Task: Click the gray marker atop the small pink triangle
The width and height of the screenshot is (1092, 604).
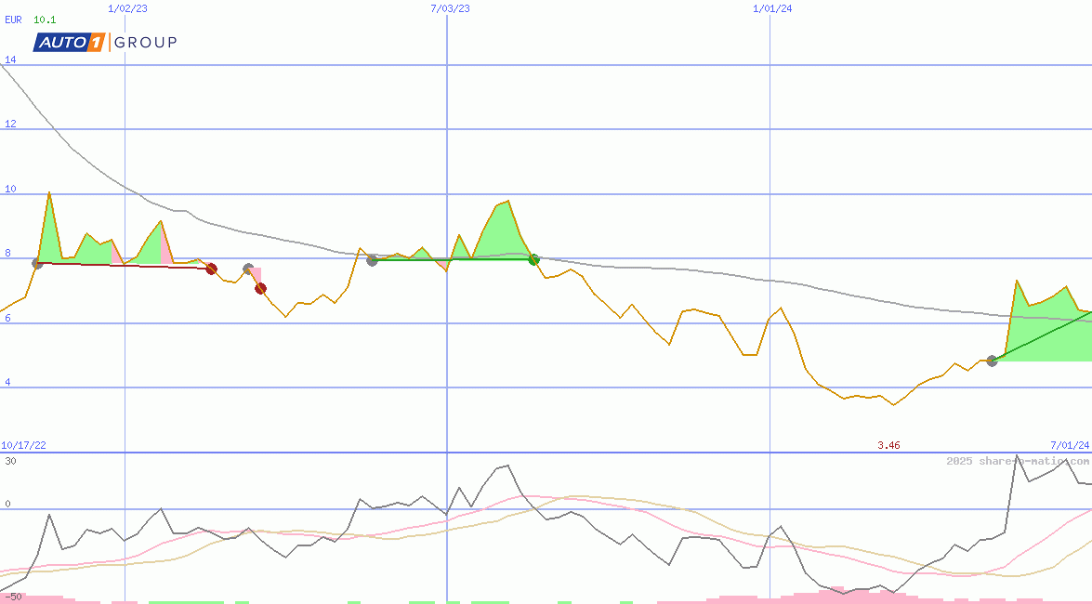Action: click(x=248, y=269)
